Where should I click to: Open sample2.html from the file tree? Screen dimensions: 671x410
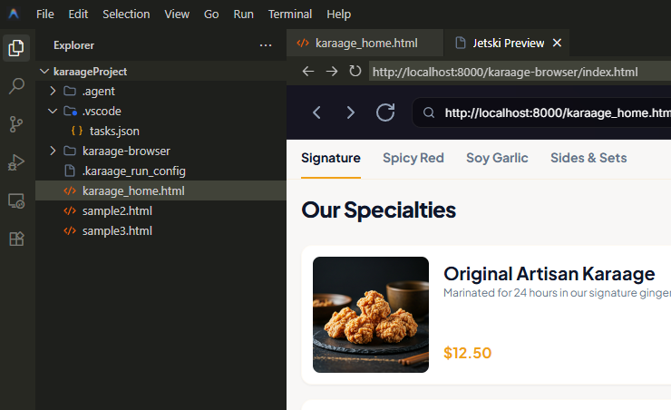point(117,210)
